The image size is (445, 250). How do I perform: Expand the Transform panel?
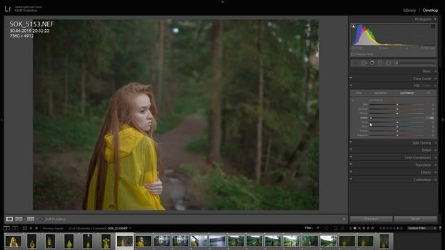click(x=435, y=165)
